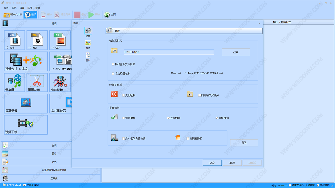Expand the 工具集 toolset section

click(x=50, y=178)
